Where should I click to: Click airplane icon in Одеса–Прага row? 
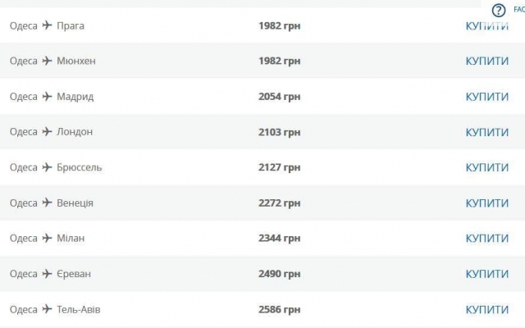(48, 25)
